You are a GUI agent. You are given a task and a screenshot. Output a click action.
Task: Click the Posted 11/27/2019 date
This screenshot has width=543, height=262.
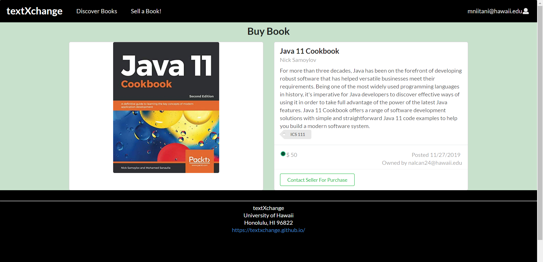point(436,155)
